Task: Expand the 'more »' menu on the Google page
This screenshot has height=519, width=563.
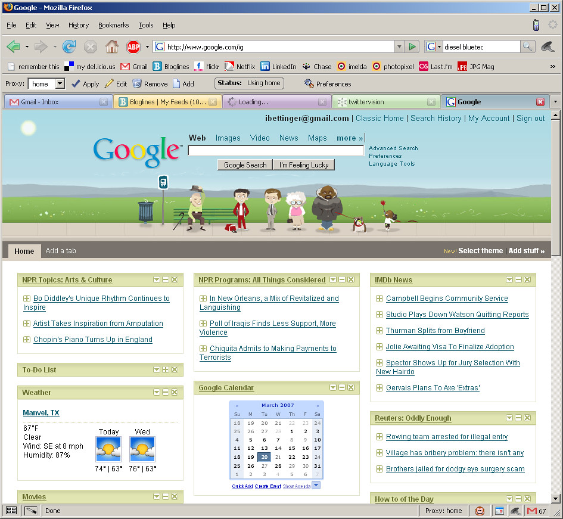Action: click(x=349, y=138)
